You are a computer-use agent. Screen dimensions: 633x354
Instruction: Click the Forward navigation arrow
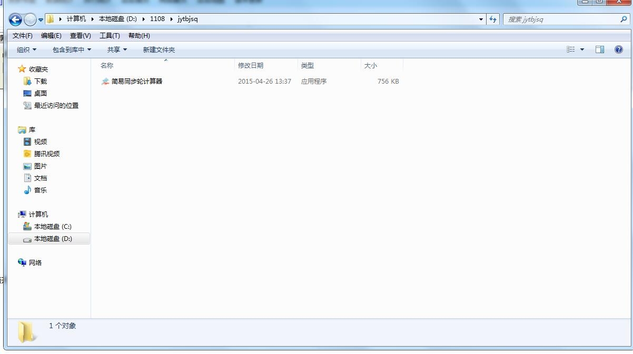[30, 19]
